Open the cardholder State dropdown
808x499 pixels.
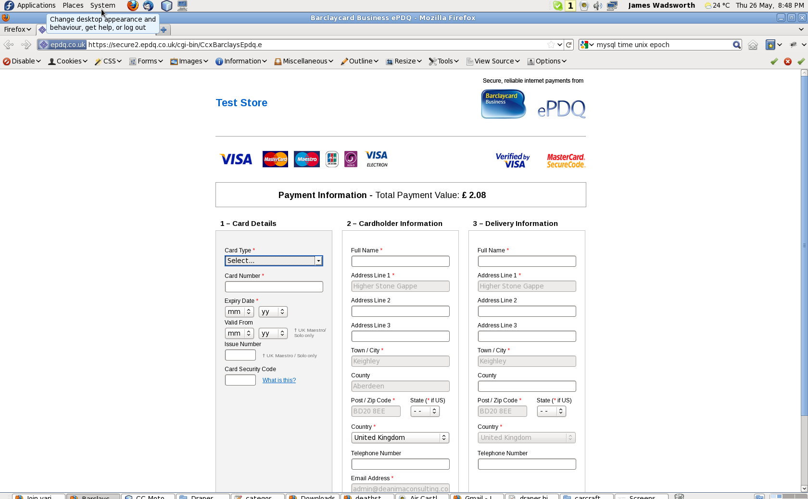(x=425, y=411)
